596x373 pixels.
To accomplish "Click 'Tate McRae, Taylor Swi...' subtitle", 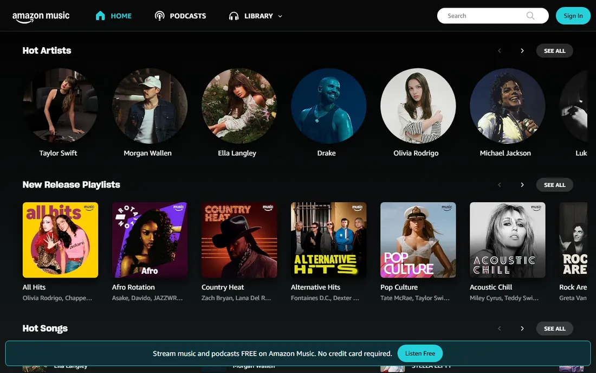I will click(x=415, y=298).
